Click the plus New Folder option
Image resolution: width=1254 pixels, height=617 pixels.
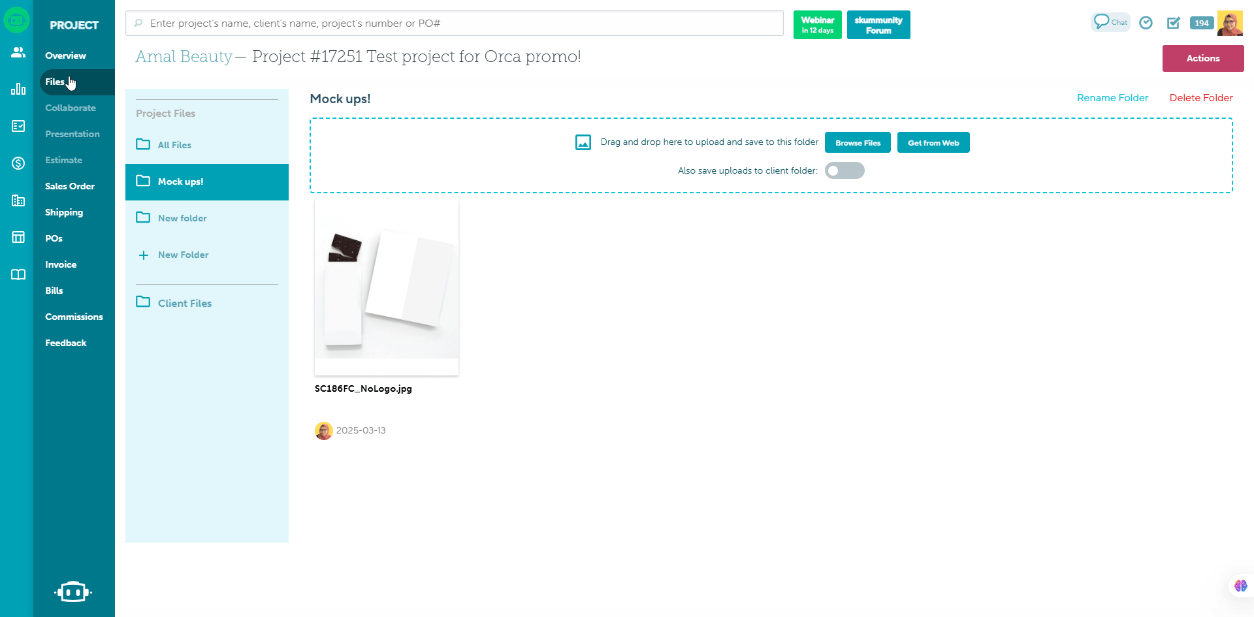coord(174,255)
